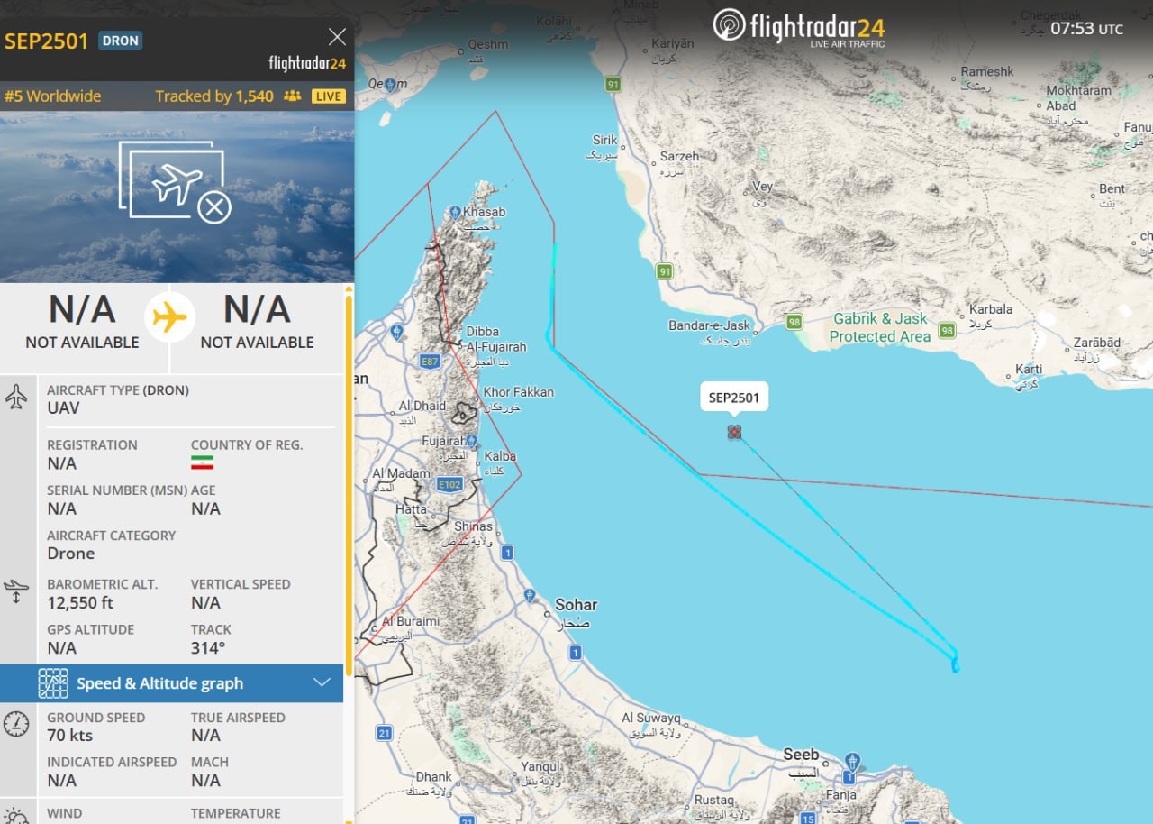Close the SEP2501 flight details panel

pyautogui.click(x=337, y=37)
